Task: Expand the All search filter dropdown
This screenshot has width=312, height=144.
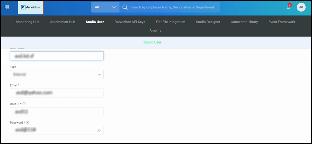Action: [x=105, y=7]
